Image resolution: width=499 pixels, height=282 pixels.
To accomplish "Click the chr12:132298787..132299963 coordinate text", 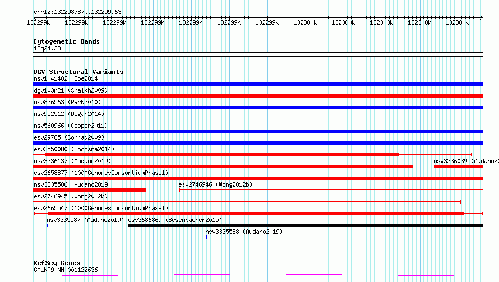I will click(77, 12).
